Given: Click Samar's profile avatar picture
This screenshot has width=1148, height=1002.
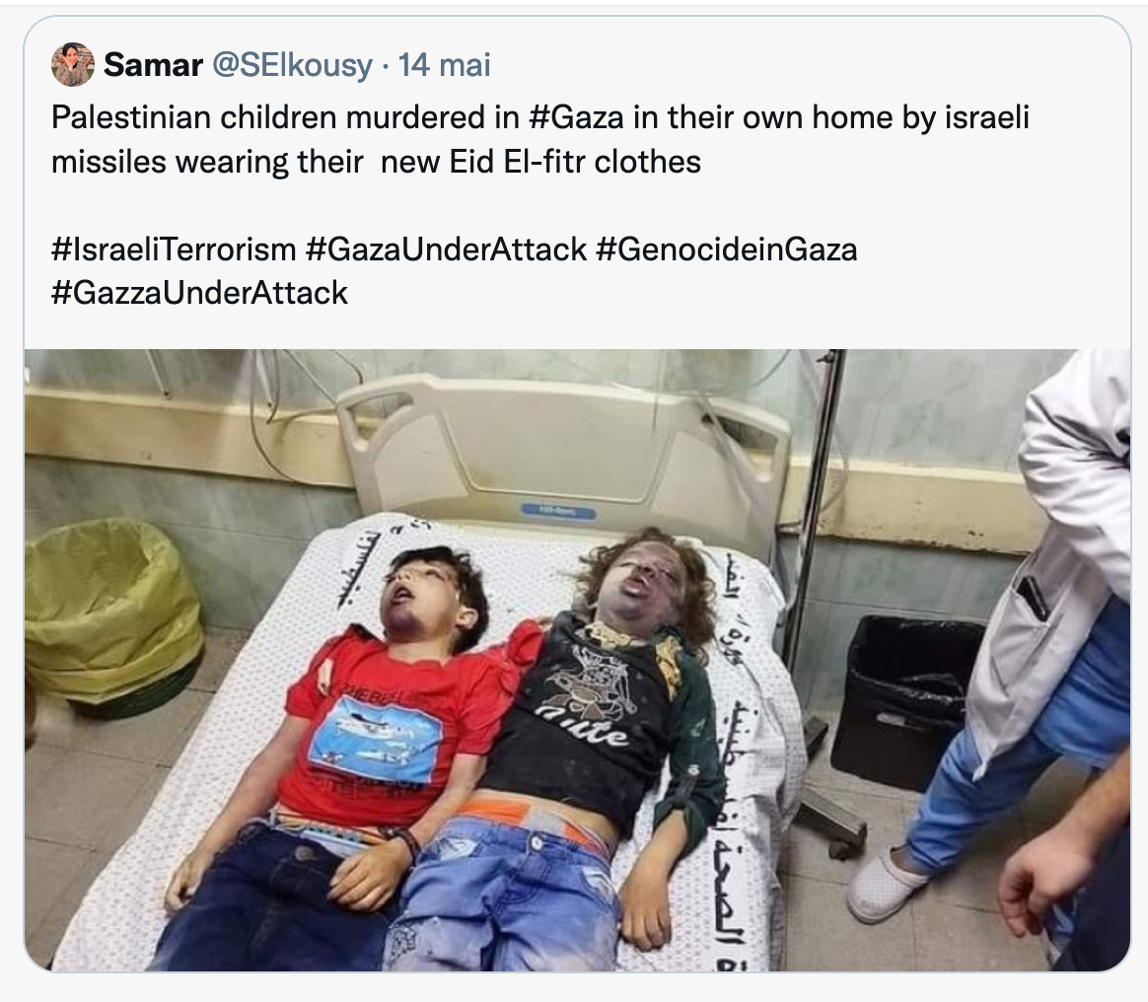Looking at the screenshot, I should 72,64.
